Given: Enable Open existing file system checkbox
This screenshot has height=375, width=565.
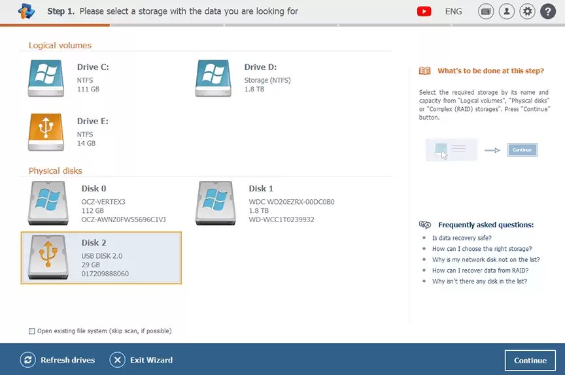Looking at the screenshot, I should [32, 331].
